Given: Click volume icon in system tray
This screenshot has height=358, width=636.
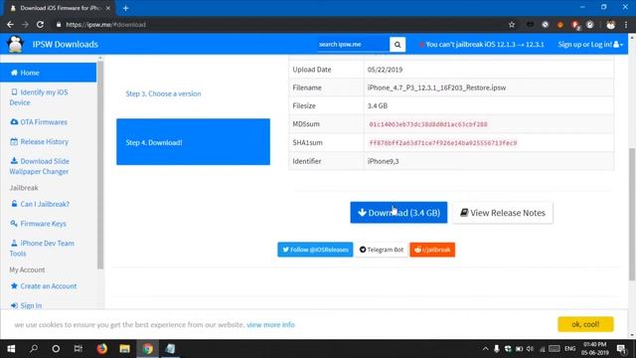Looking at the screenshot, I should 530,349.
